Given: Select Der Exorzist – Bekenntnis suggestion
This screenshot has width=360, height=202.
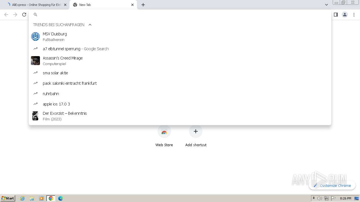Looking at the screenshot, I should click(x=180, y=116).
